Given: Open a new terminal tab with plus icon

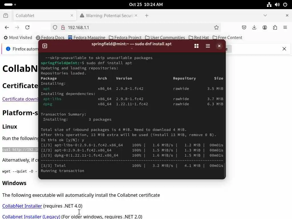Looking at the screenshot, I should pos(45,46).
